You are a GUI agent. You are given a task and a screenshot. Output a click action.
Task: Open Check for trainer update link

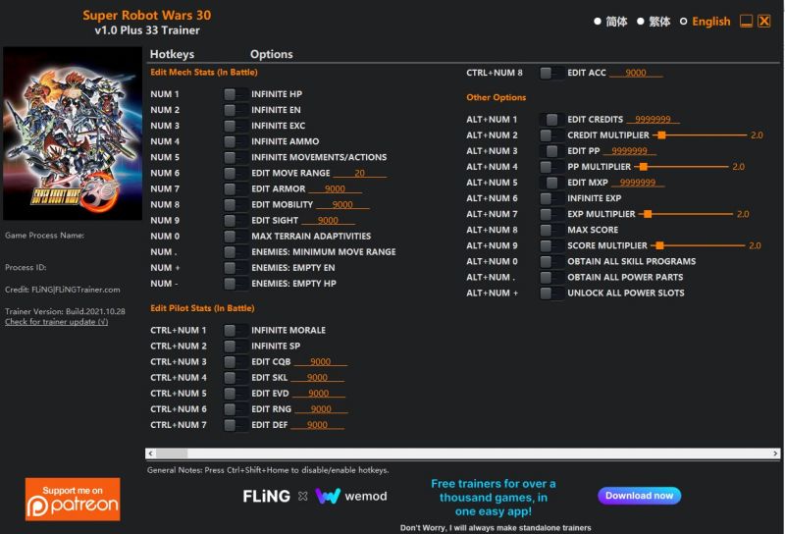57,322
